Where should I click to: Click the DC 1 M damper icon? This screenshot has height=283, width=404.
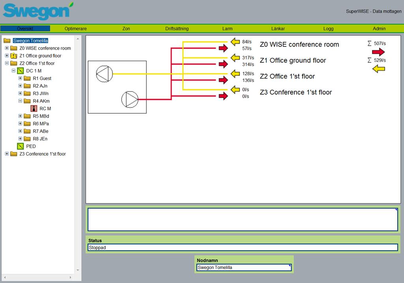21,71
